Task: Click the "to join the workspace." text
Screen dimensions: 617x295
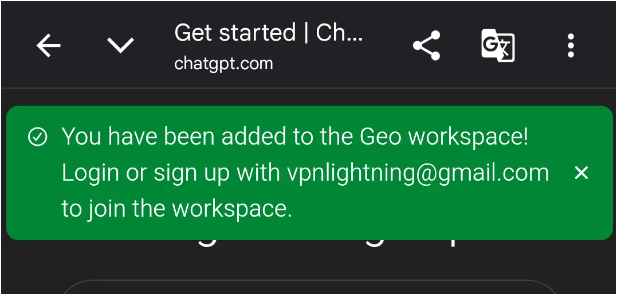Action: [x=177, y=209]
